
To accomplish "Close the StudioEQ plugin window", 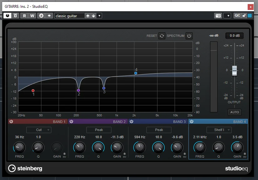I will pos(250,7).
